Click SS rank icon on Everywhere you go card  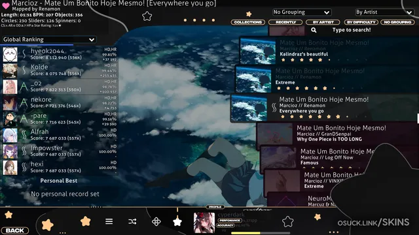click(274, 107)
